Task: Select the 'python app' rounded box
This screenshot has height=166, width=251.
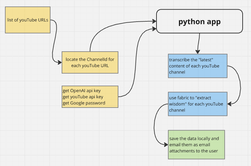Action: pos(200,21)
